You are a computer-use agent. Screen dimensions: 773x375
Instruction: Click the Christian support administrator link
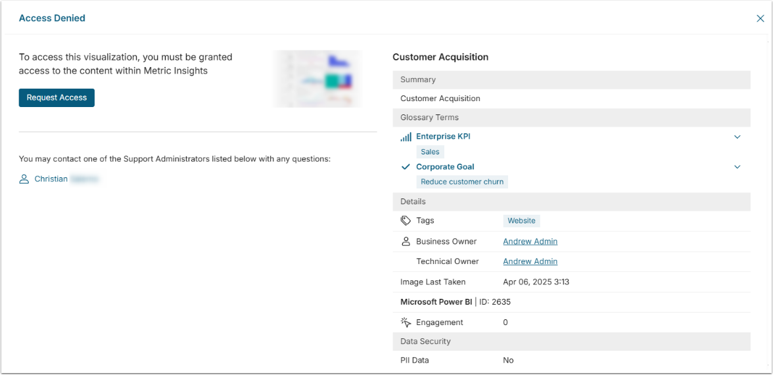click(x=51, y=179)
